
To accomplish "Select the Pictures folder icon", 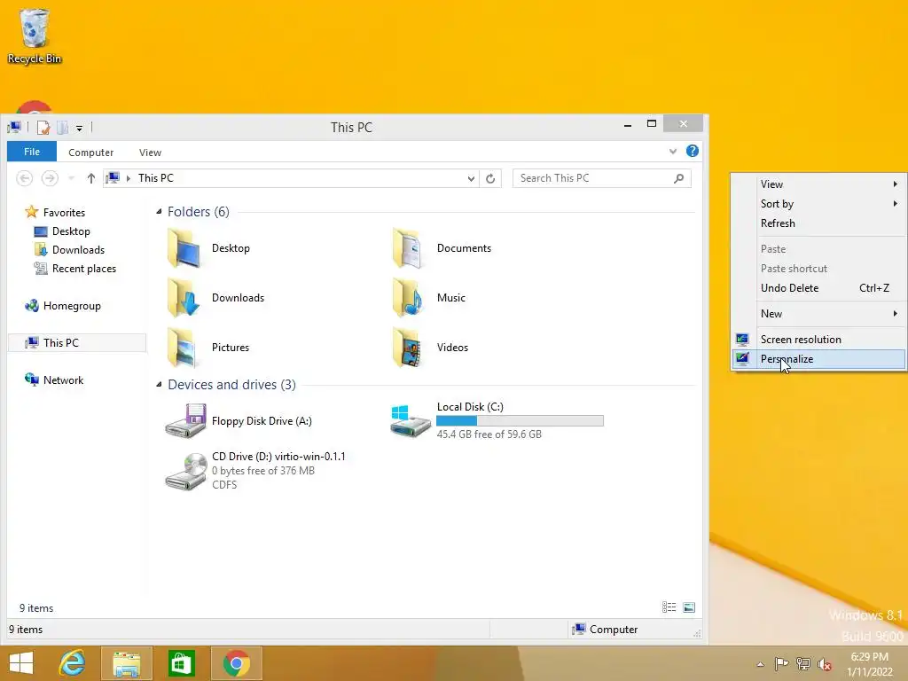I will coord(184,348).
